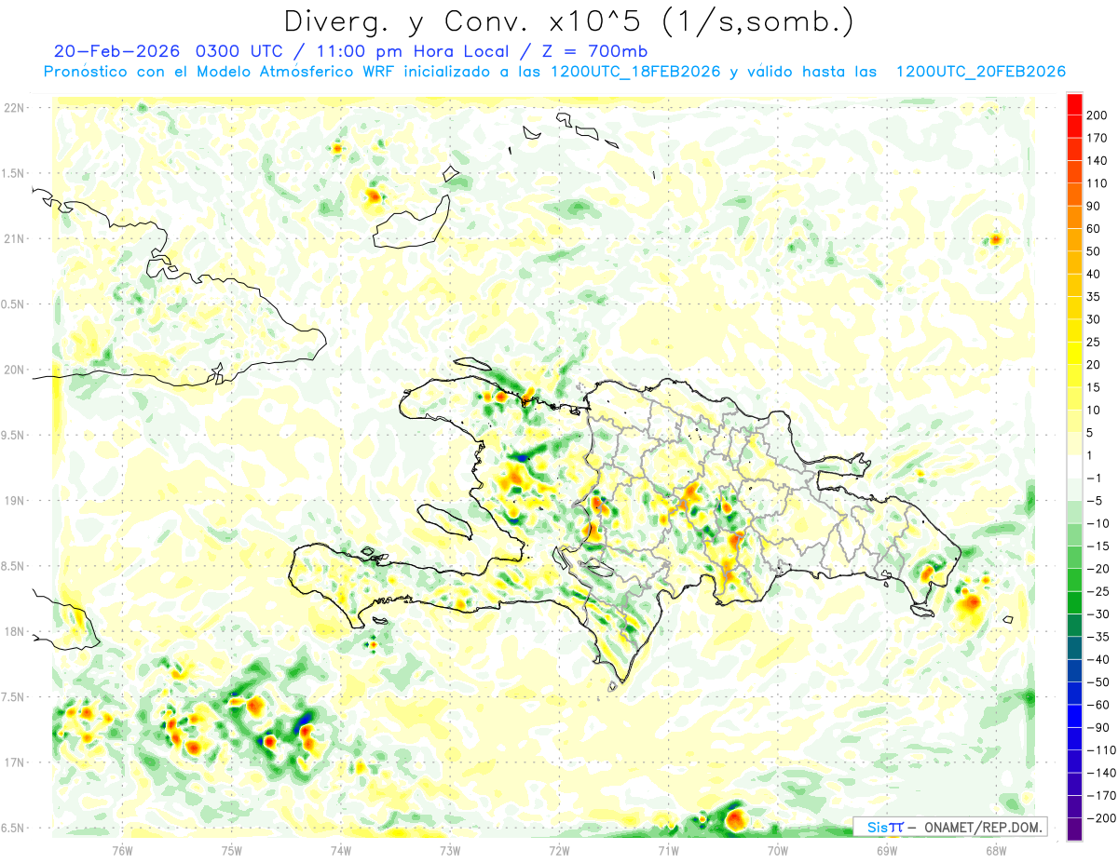Select the "0.5N" latitude label
Image resolution: width=1118 pixels, height=863 pixels.
[14, 304]
